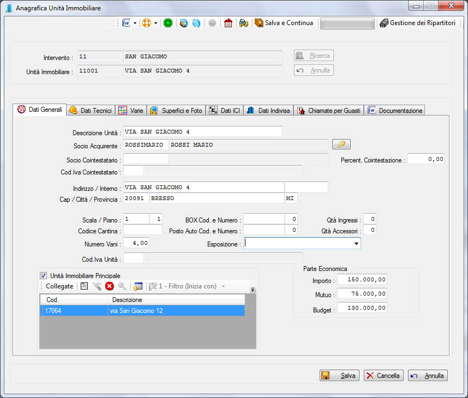
Task: Click Qtà Accessori field
Action: click(369, 230)
